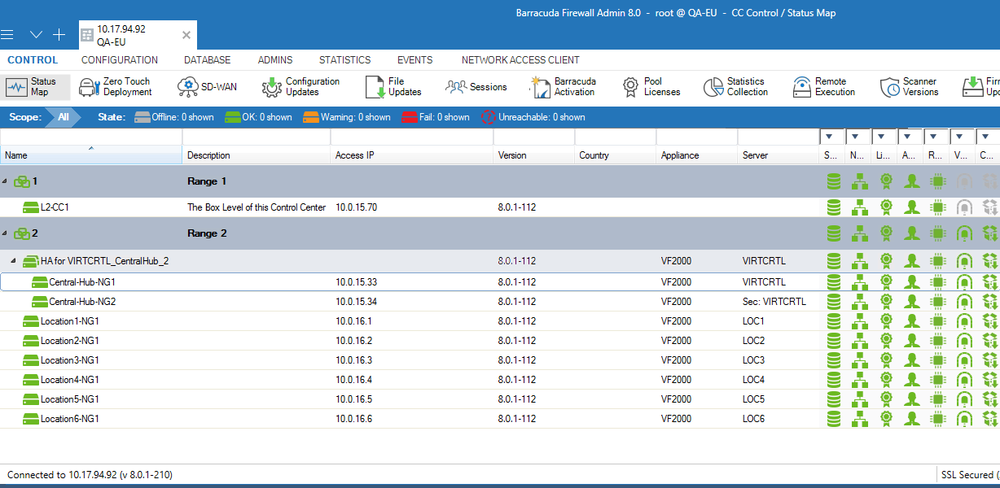Open the filter dropdown above the S... column
The image size is (1000, 488).
point(830,137)
